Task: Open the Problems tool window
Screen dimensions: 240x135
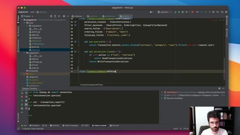Action: [34, 126]
